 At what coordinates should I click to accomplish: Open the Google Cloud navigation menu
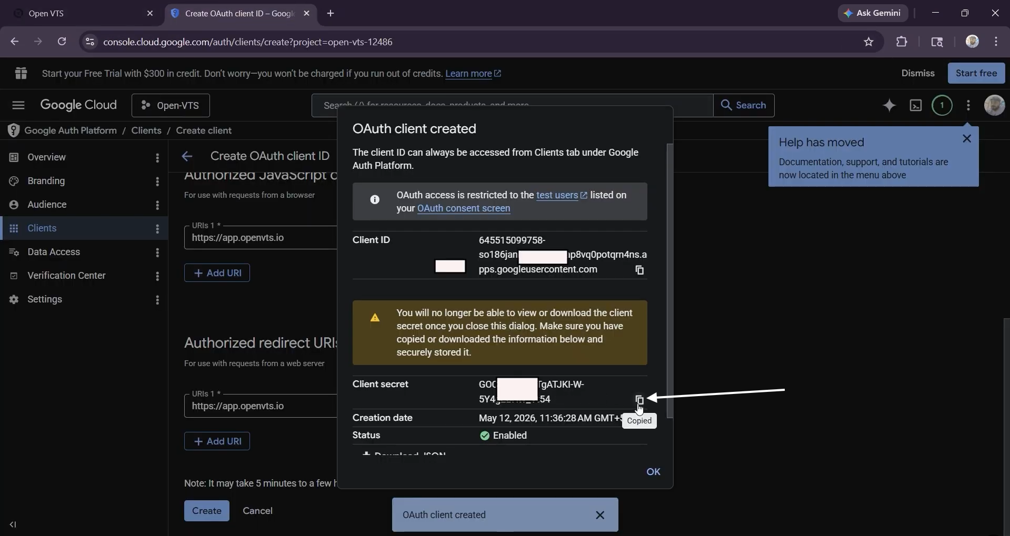18,105
